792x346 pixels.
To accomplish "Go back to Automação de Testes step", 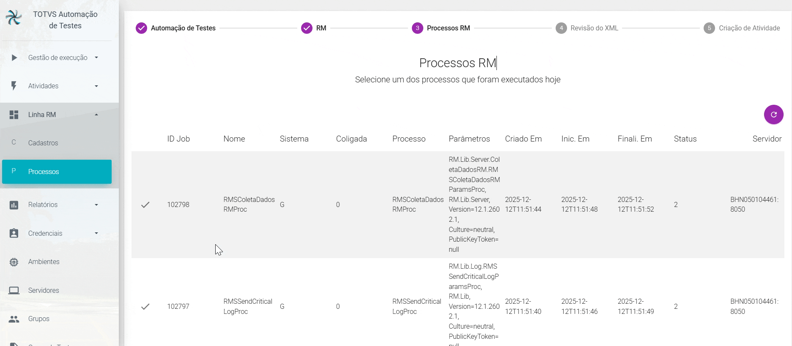I will tap(175, 28).
